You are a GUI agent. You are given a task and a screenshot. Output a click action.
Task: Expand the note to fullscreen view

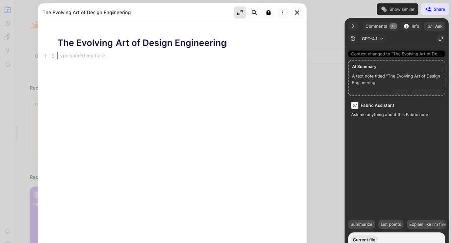click(240, 13)
